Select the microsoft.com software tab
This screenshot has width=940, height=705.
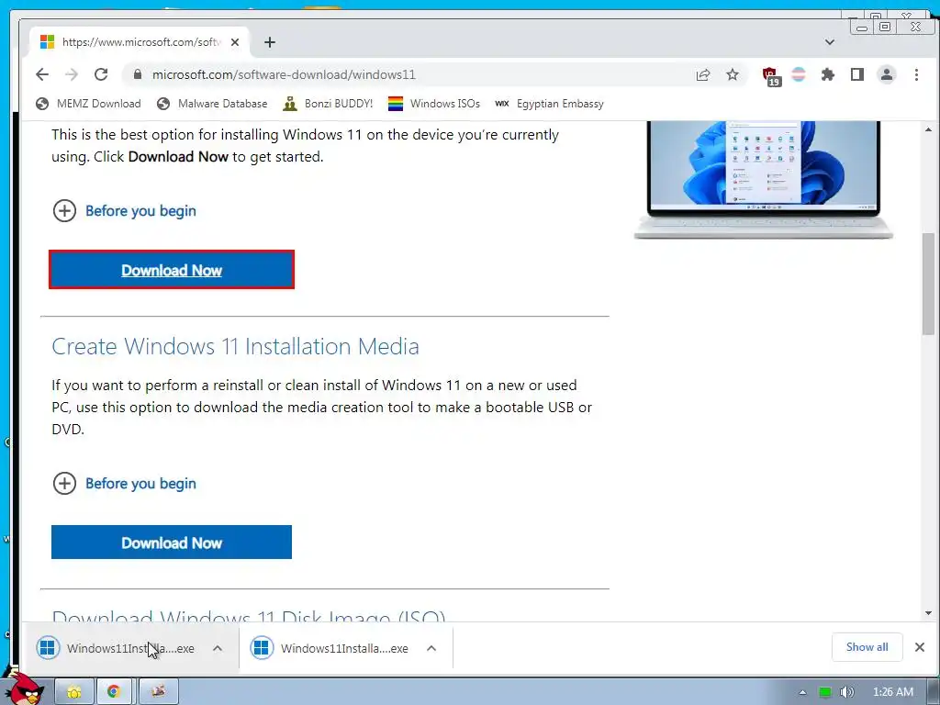click(x=140, y=42)
